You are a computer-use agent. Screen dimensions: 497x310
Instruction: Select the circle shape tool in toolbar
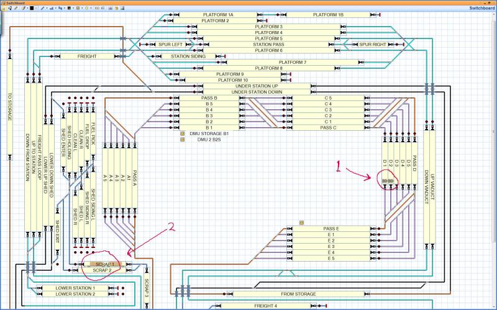click(x=87, y=9)
